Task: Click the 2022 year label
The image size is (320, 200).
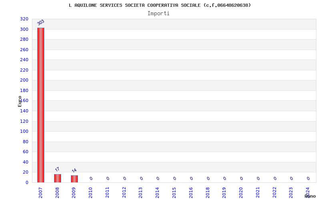Action: (x=274, y=193)
